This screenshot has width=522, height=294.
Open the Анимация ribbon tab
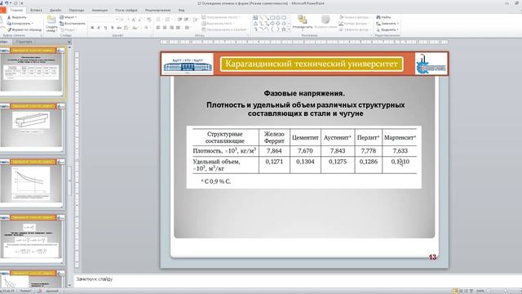[x=100, y=11]
